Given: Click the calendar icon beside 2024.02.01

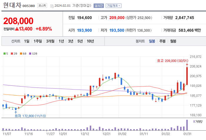Looking at the screenshot, I should pyautogui.click(x=52, y=6).
